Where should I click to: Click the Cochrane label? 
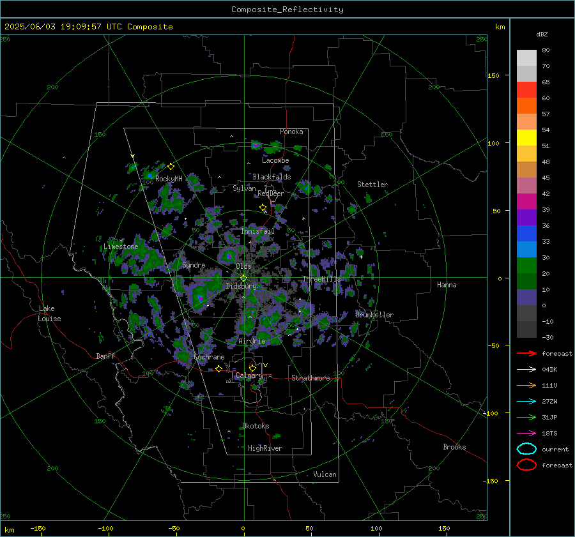(209, 357)
